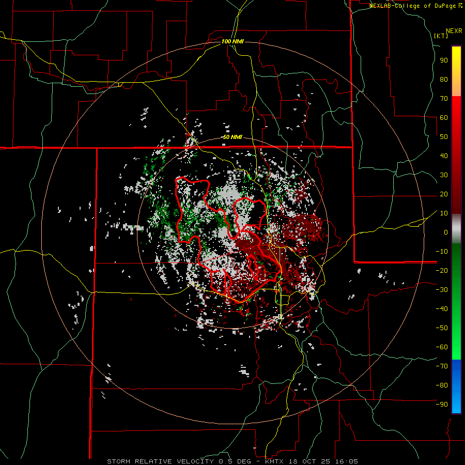Click the 60 knot scale label
This screenshot has width=465, height=465.
pos(444,117)
